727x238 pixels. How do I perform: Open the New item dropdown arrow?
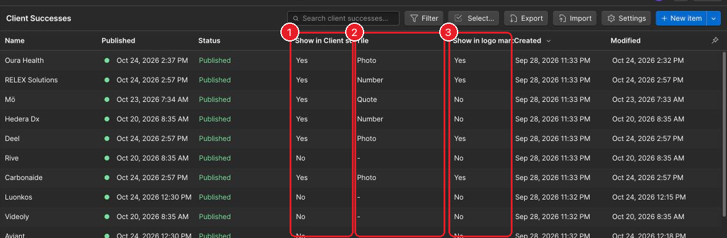click(713, 18)
